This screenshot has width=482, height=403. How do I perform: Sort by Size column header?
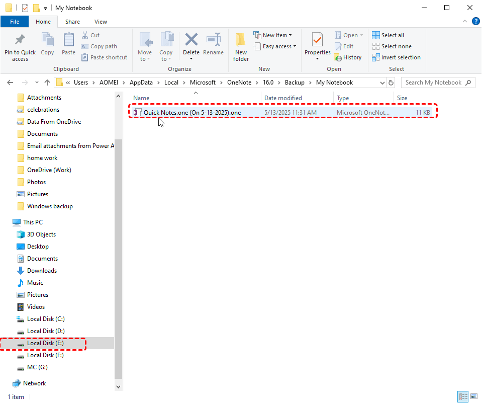coord(414,98)
